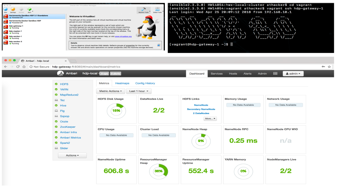Viewport: 337px width, 191px height.
Task: Open the Services tab in Ambari
Action: point(217,73)
